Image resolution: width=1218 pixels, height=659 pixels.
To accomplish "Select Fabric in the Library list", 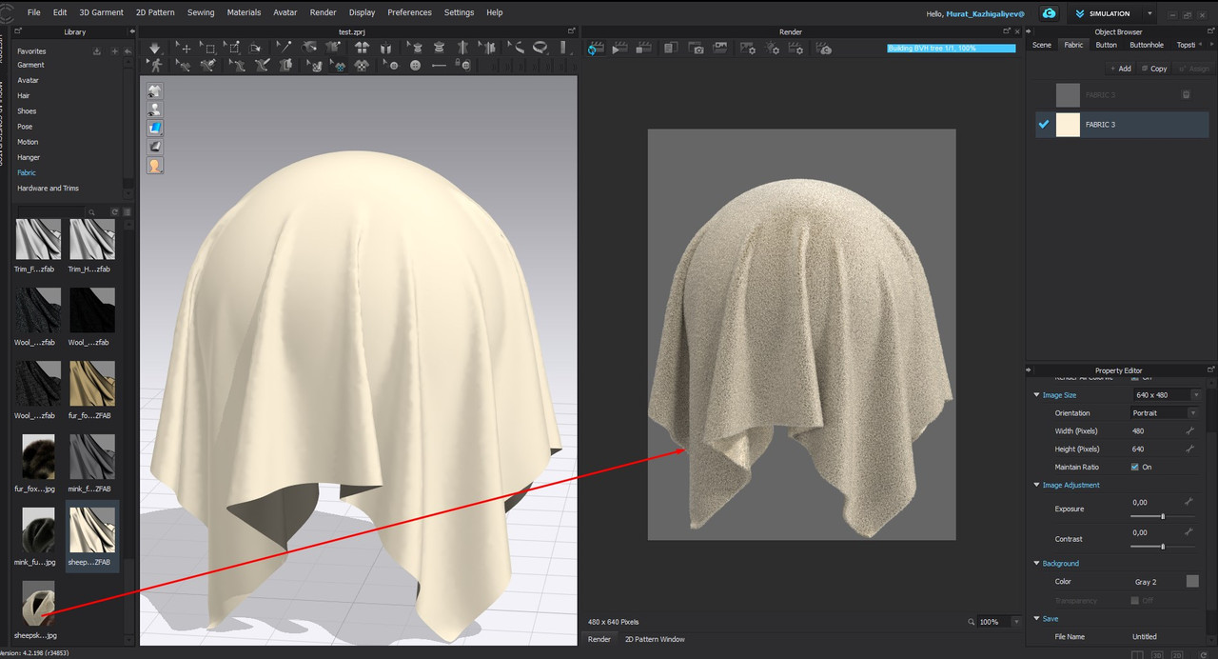I will point(27,172).
